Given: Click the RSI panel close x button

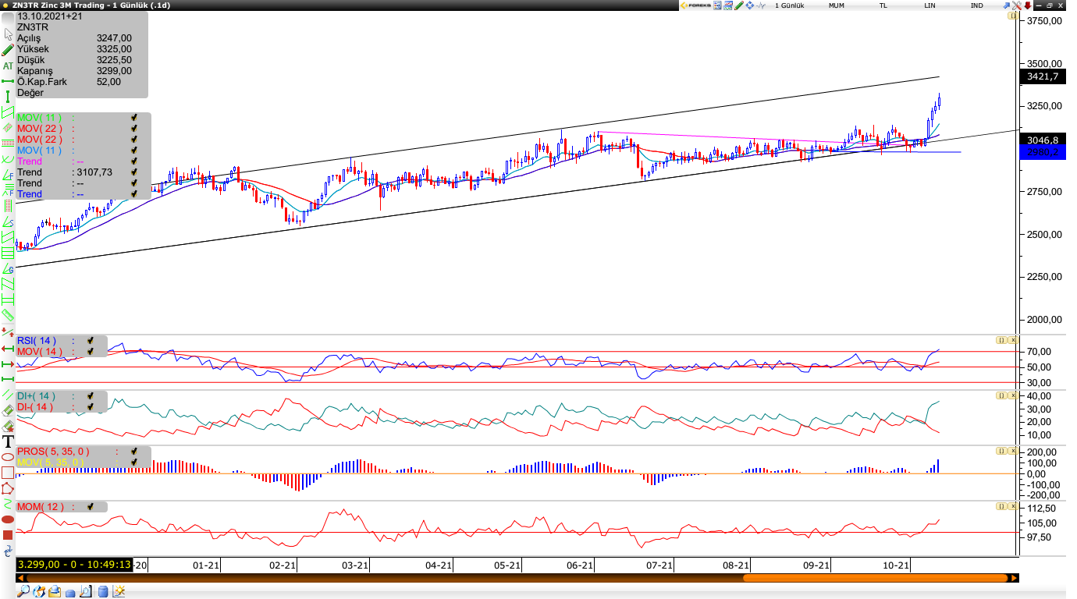Looking at the screenshot, I should (1013, 340).
